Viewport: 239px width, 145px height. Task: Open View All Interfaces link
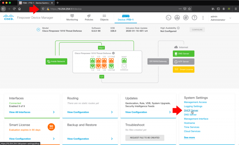pos(20,112)
